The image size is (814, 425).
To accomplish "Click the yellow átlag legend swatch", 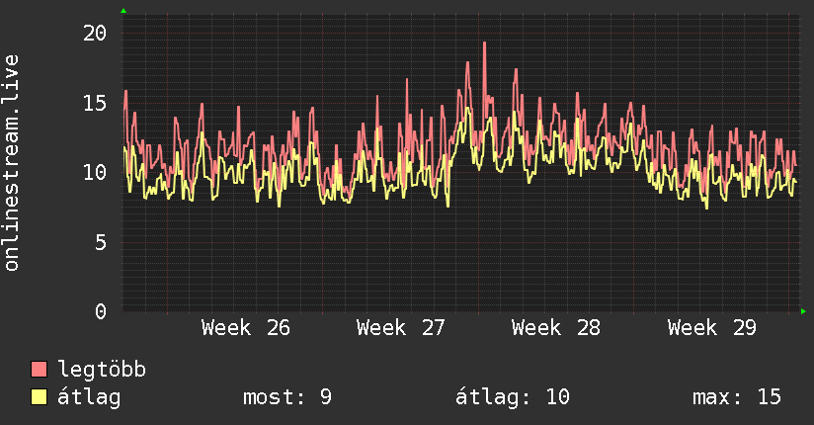I will point(40,396).
